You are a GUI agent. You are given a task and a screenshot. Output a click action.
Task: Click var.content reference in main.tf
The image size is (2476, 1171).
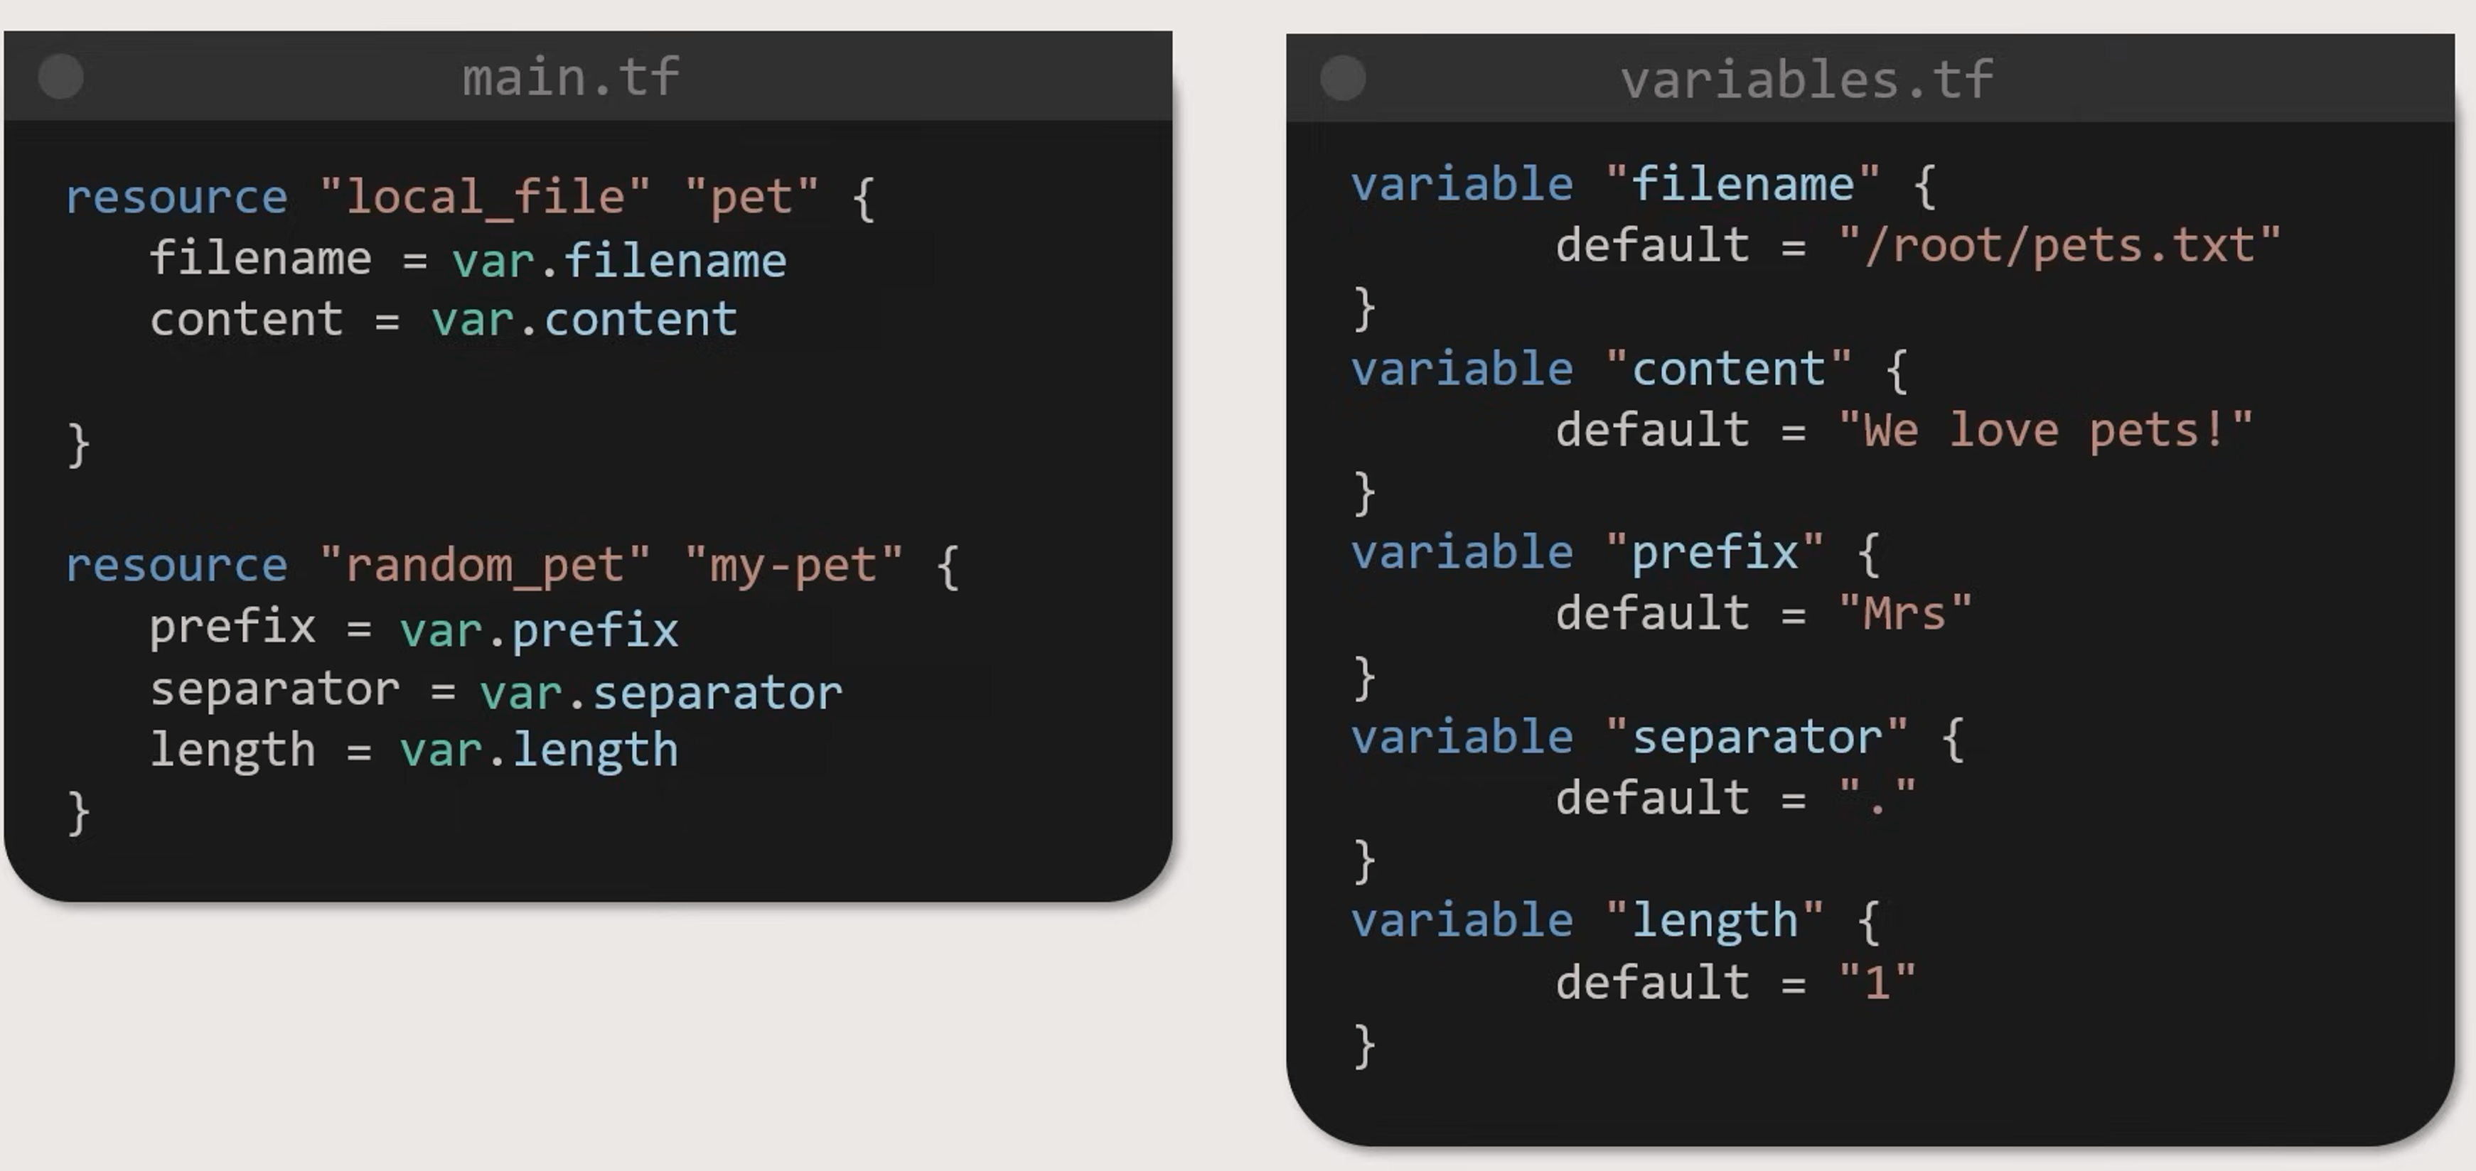point(584,320)
